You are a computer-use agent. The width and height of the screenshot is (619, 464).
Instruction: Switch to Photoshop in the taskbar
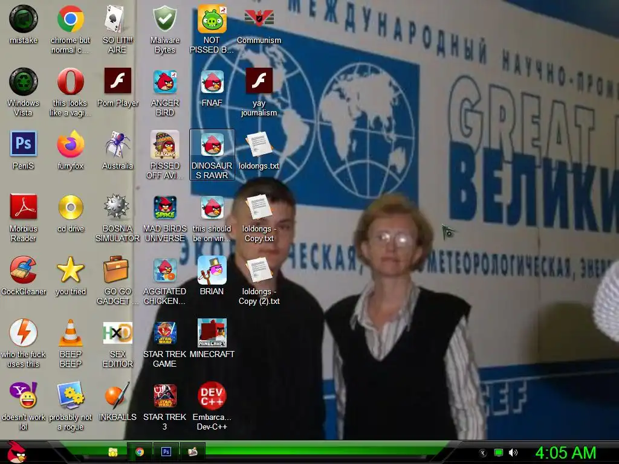(x=166, y=451)
